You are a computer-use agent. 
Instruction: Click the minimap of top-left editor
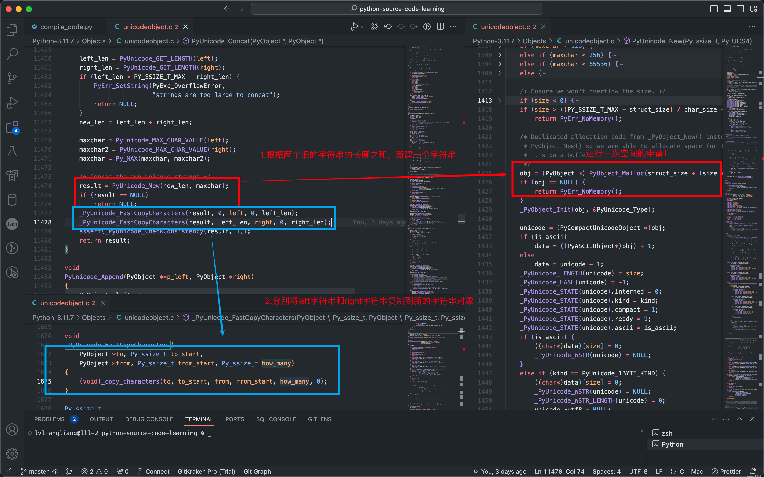[432, 170]
